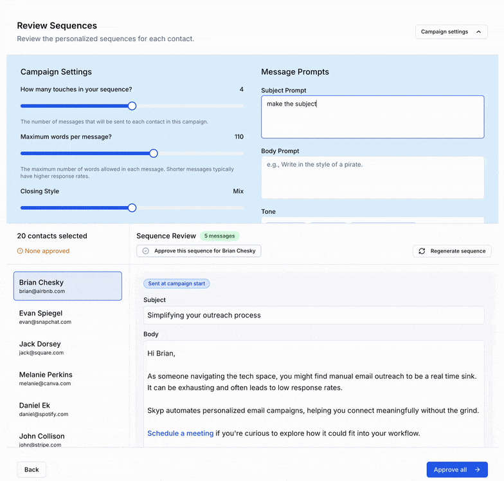This screenshot has width=504, height=481.
Task: Click the 5 messages badge
Action: click(219, 236)
